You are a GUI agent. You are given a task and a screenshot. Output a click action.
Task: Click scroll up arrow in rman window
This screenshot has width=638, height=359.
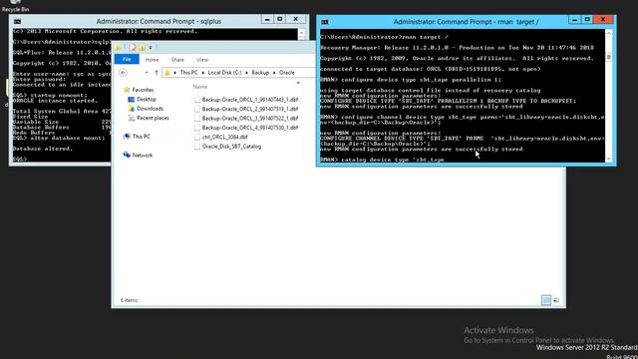click(x=609, y=33)
